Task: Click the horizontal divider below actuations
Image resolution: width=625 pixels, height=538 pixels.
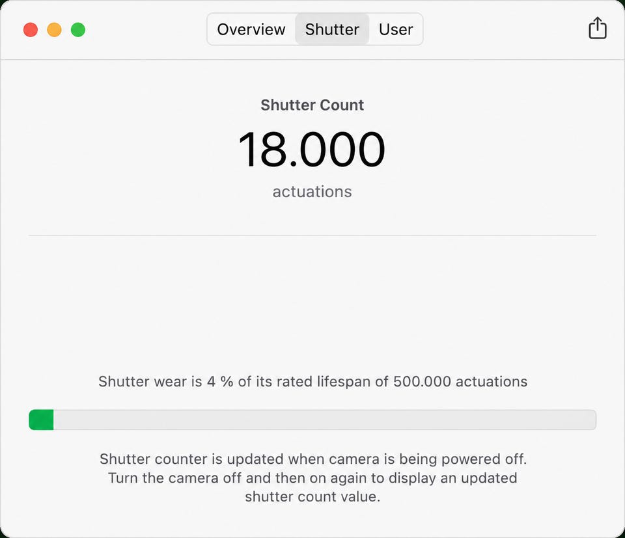Action: coord(312,235)
